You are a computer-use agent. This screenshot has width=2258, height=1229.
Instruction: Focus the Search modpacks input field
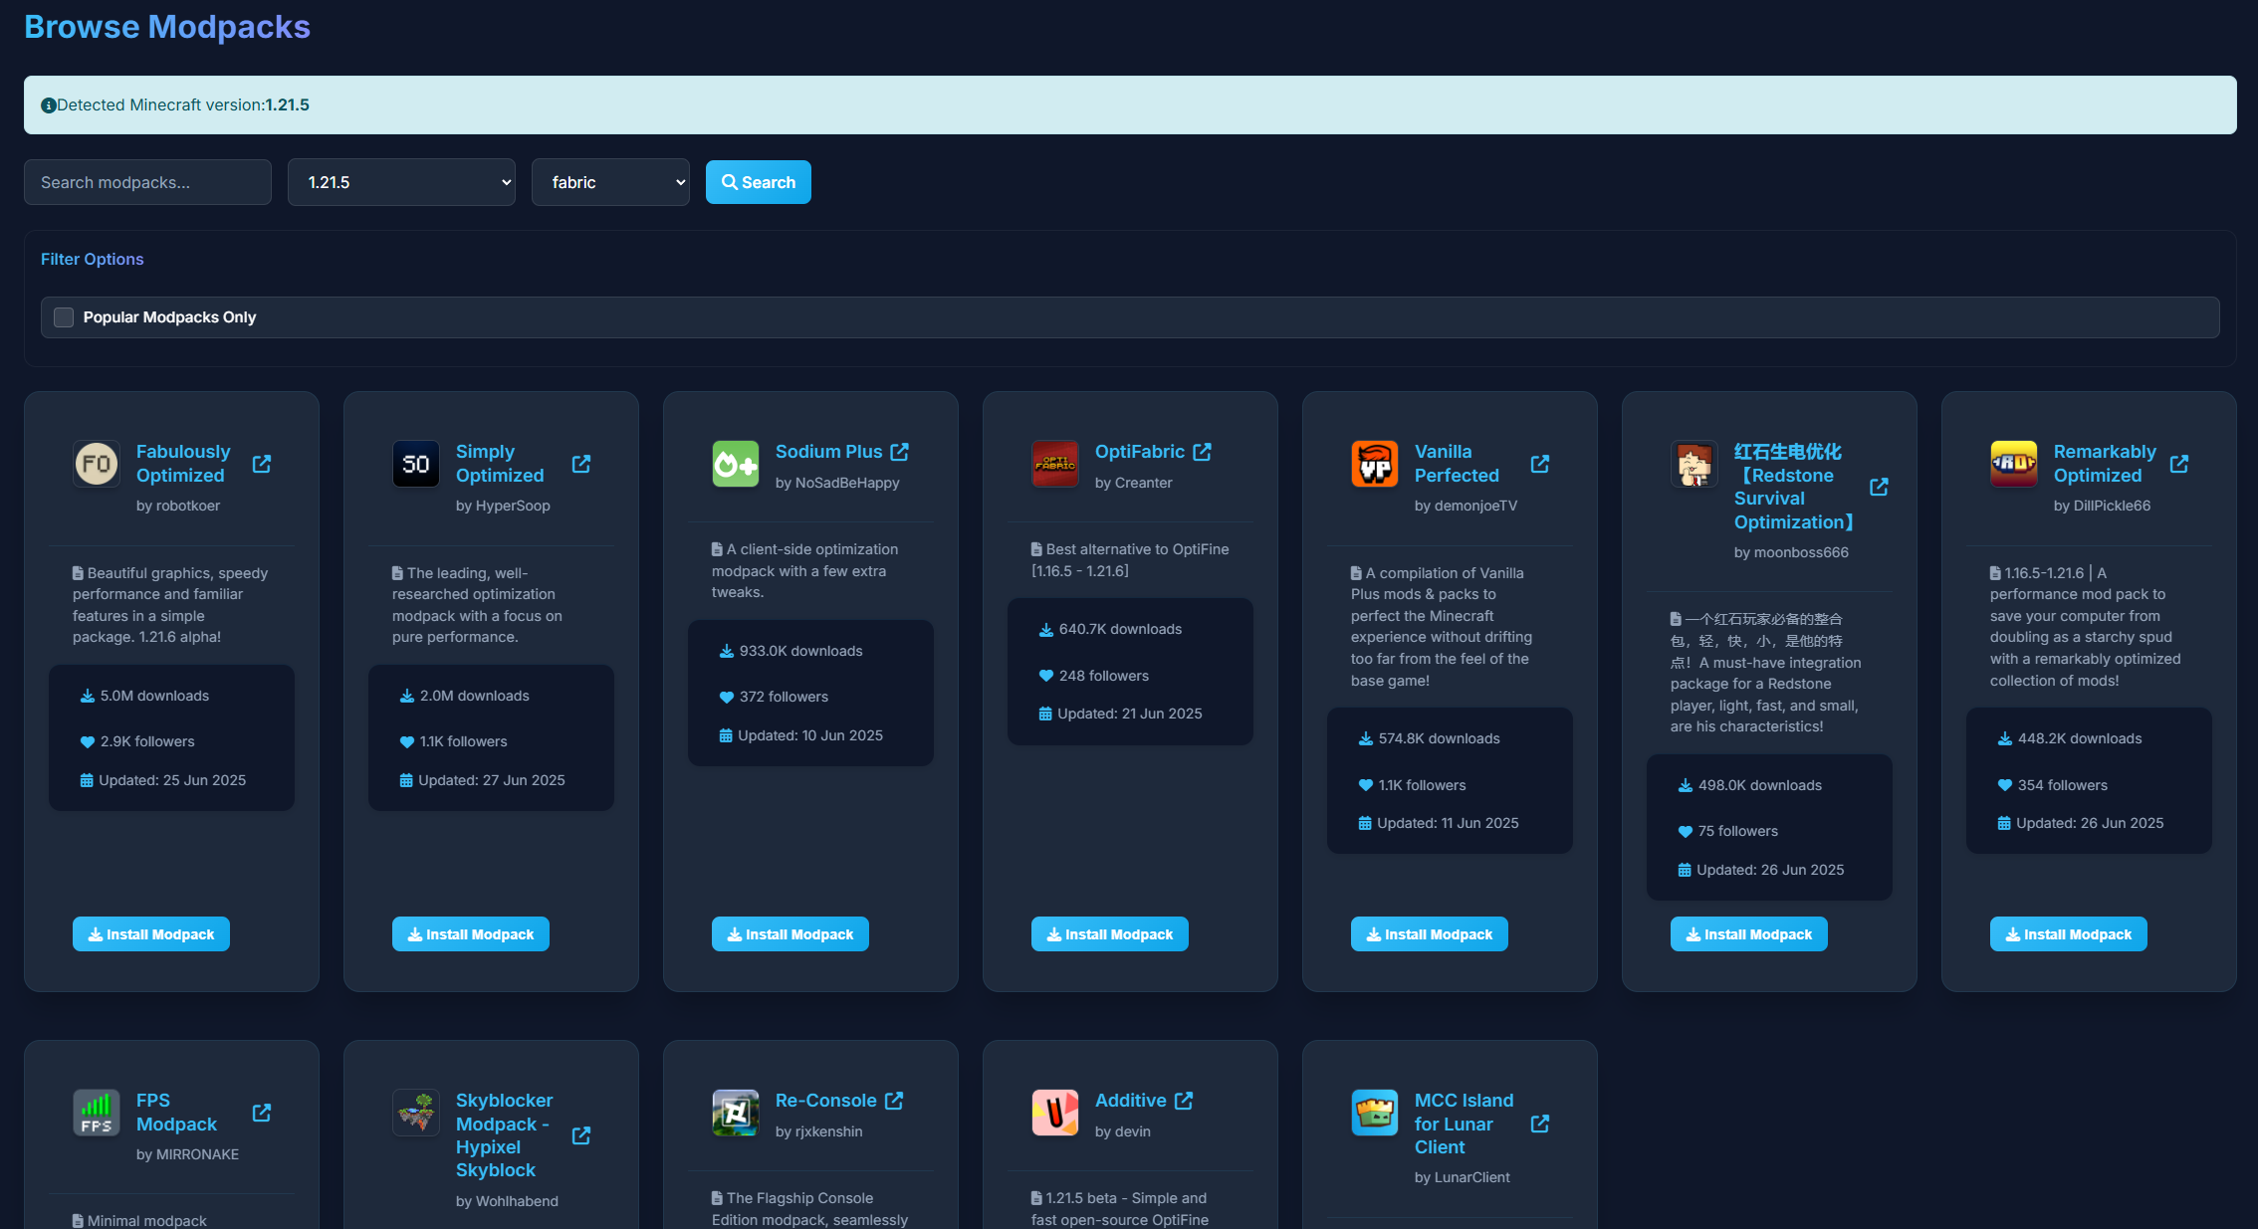tap(147, 182)
